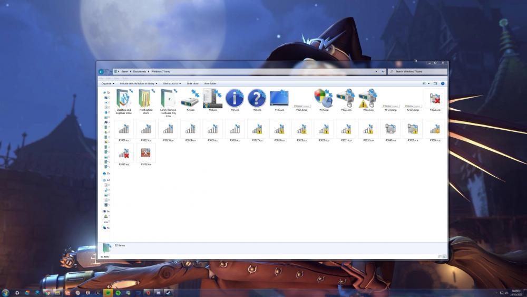Click Documents in the address bar path

pos(140,71)
